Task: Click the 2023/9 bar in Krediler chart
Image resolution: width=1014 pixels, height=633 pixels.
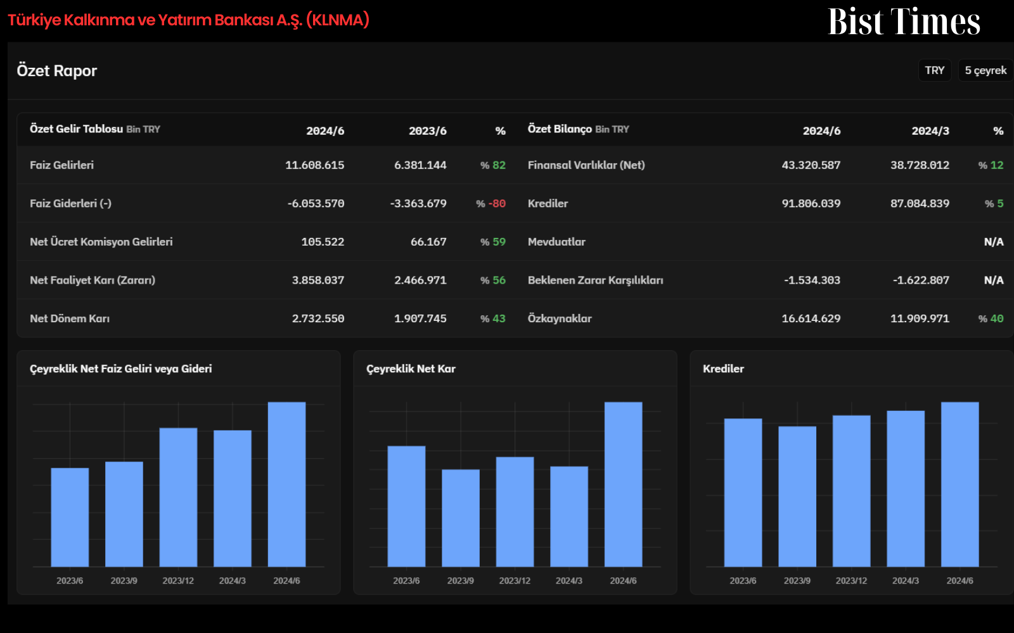Action: point(797,496)
